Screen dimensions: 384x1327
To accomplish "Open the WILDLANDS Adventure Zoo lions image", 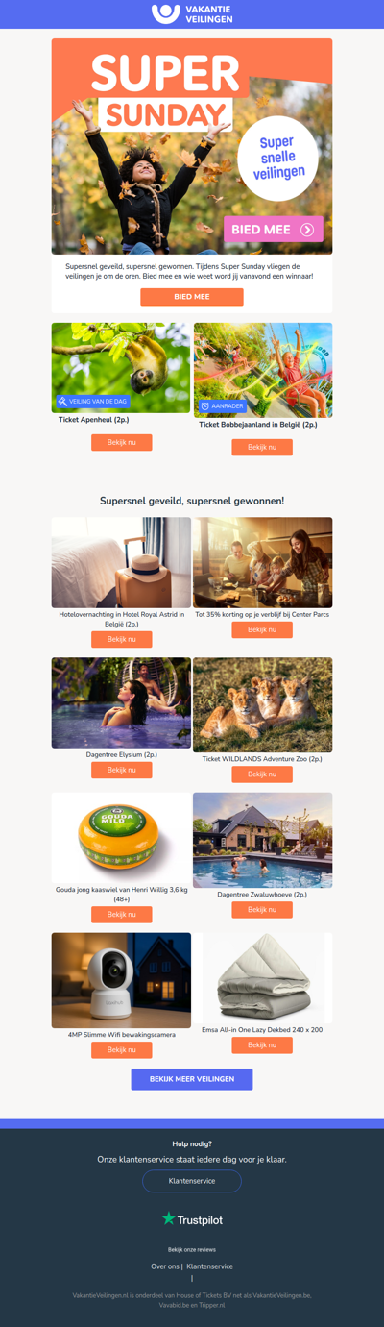I will pos(262,704).
